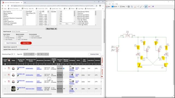Image resolution: width=175 pixels, height=98 pixels.
Task: Click the Save snip floppy icon
Action: coord(129,7)
